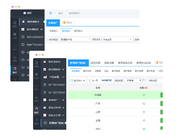The image size is (176, 136).
Task: Switch to 费用支出总和 tab
Action: click(x=144, y=63)
